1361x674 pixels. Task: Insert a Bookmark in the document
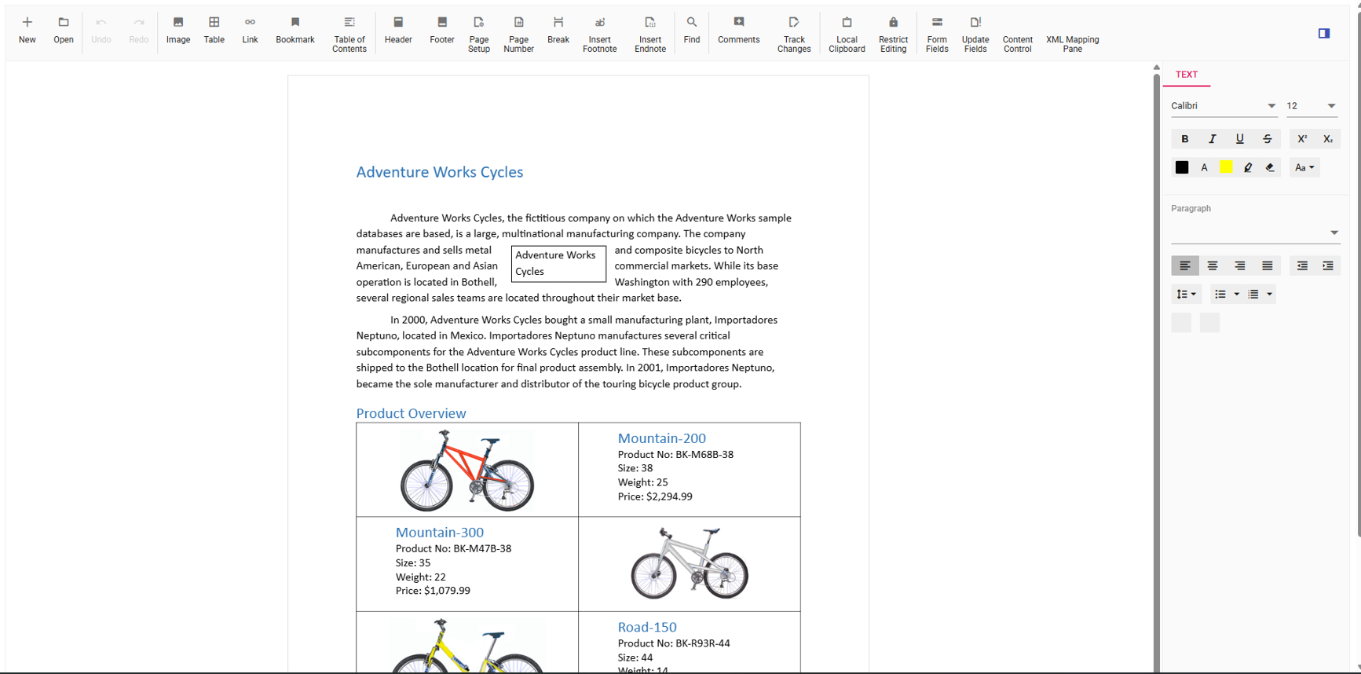295,31
